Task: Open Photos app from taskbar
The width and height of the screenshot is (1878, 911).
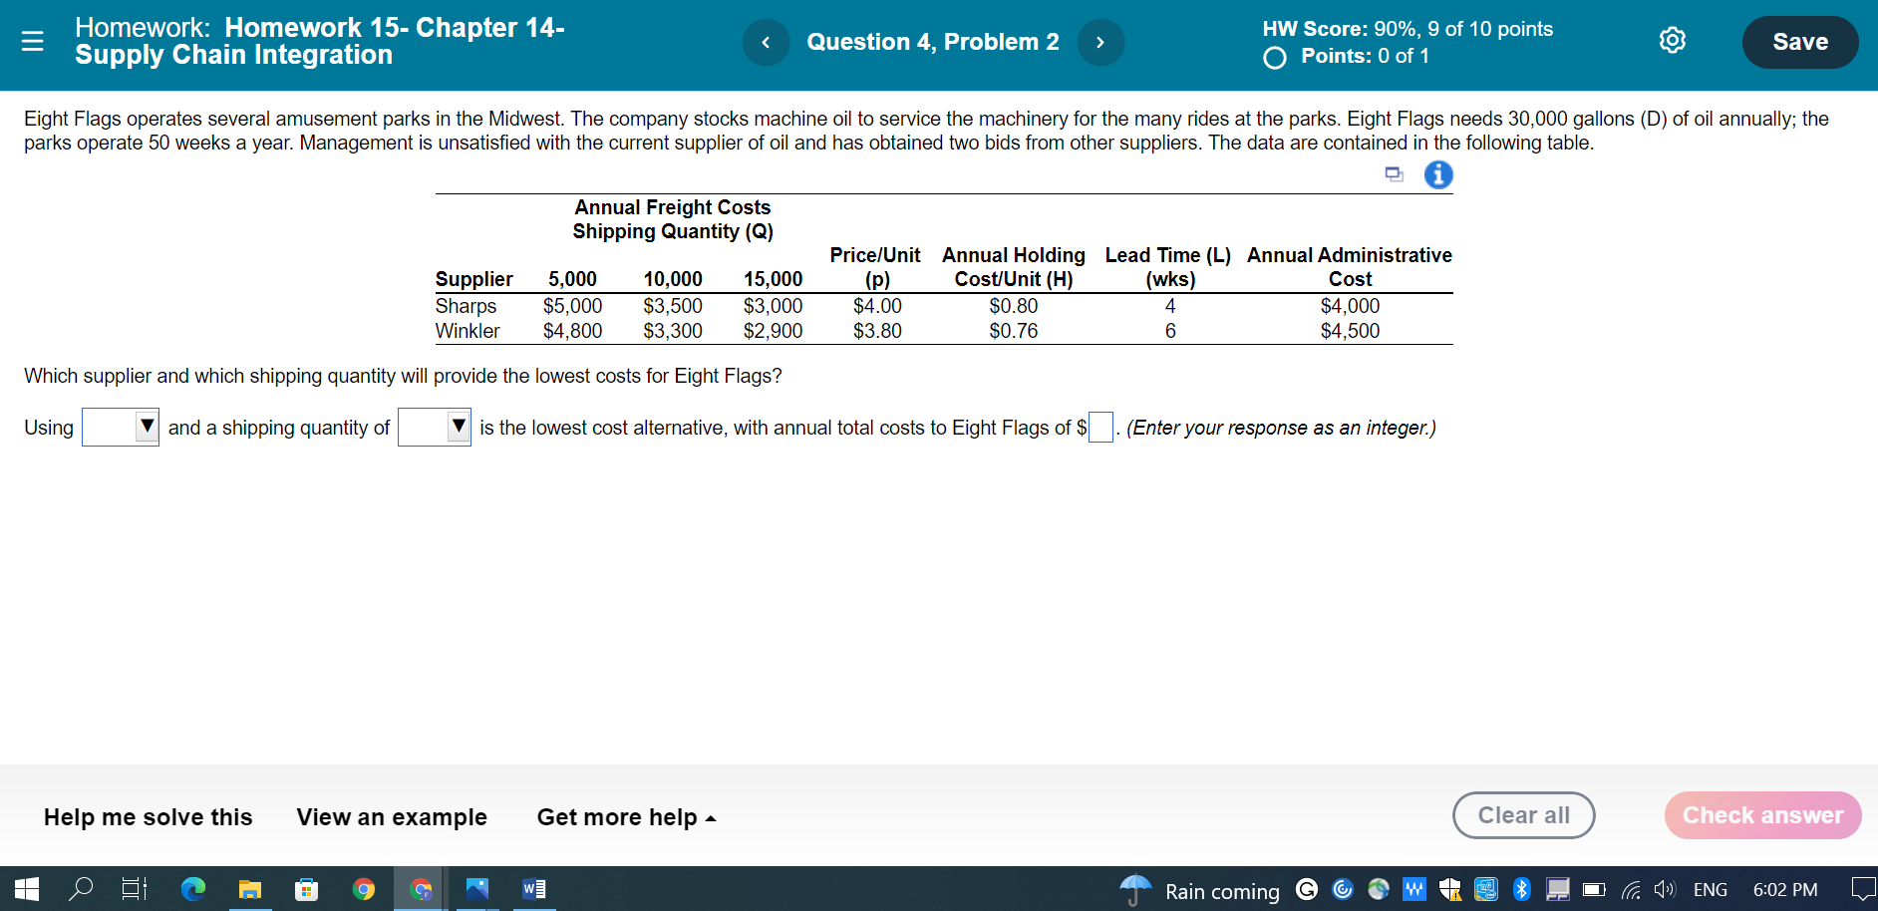Action: click(x=477, y=888)
